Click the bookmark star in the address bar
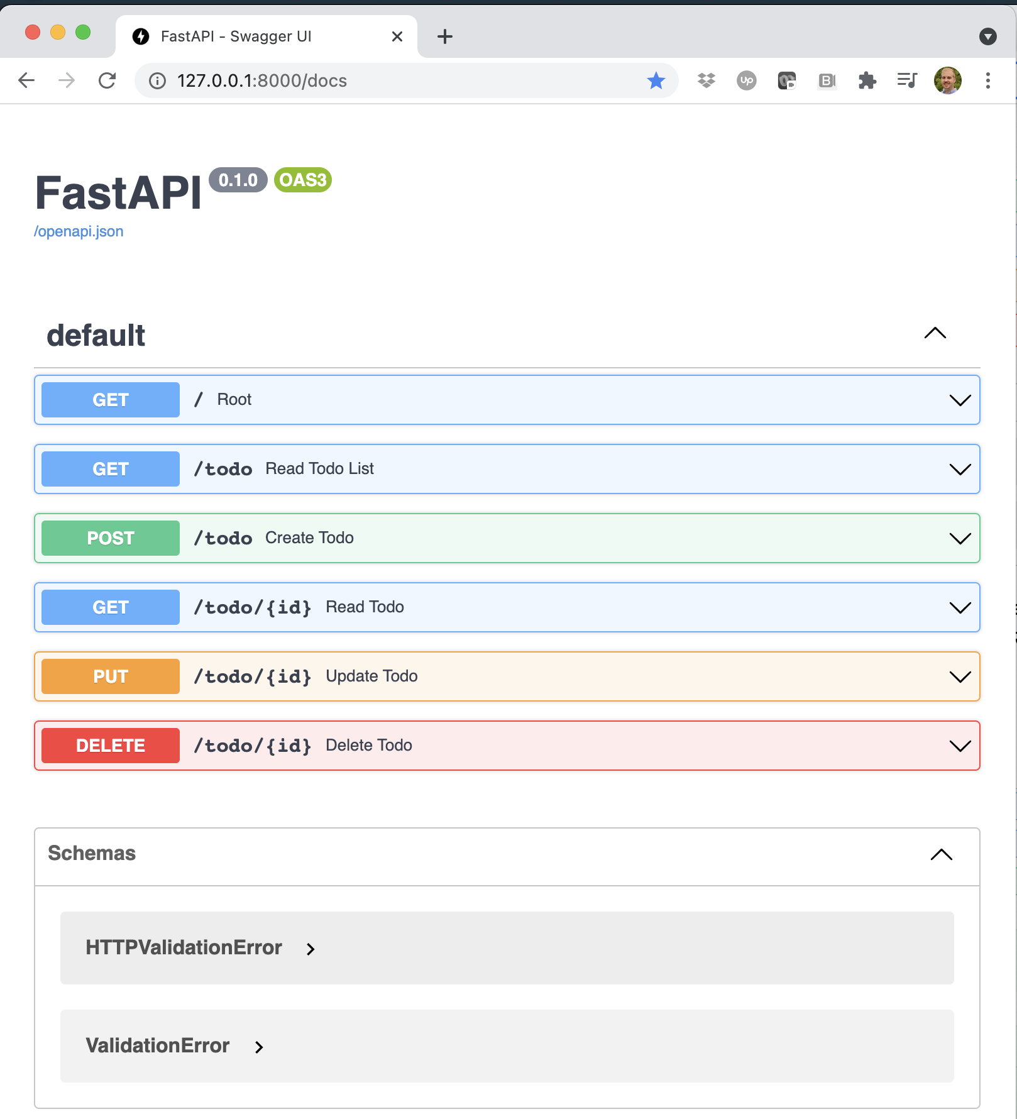This screenshot has width=1017, height=1119. 656,80
